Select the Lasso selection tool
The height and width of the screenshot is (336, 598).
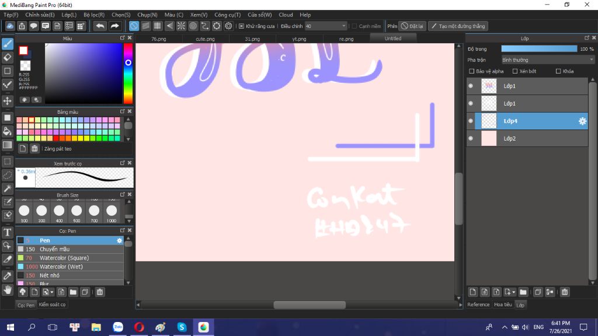7,175
